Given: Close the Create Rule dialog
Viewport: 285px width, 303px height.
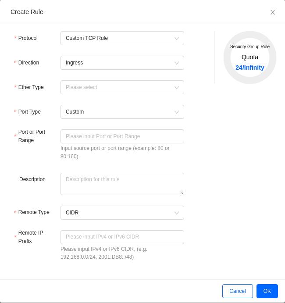Looking at the screenshot, I should pyautogui.click(x=272, y=12).
